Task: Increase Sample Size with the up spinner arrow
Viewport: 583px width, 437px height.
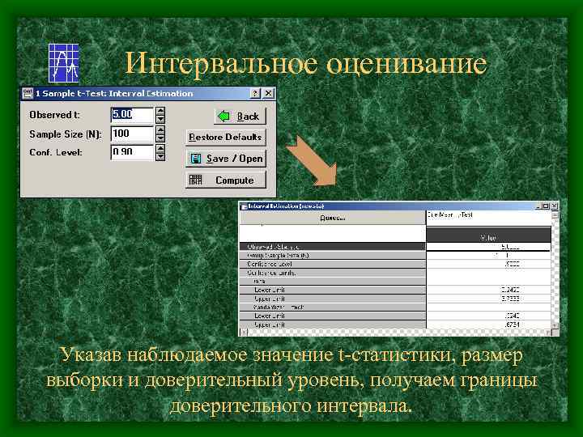Action: 160,129
